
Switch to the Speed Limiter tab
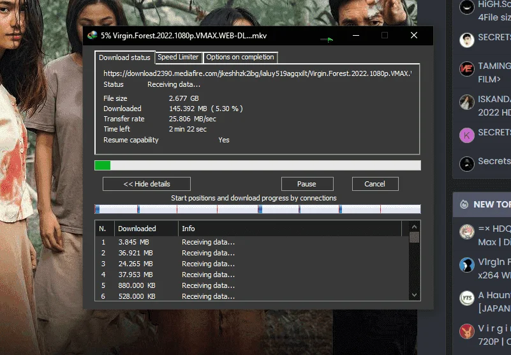[x=178, y=57]
